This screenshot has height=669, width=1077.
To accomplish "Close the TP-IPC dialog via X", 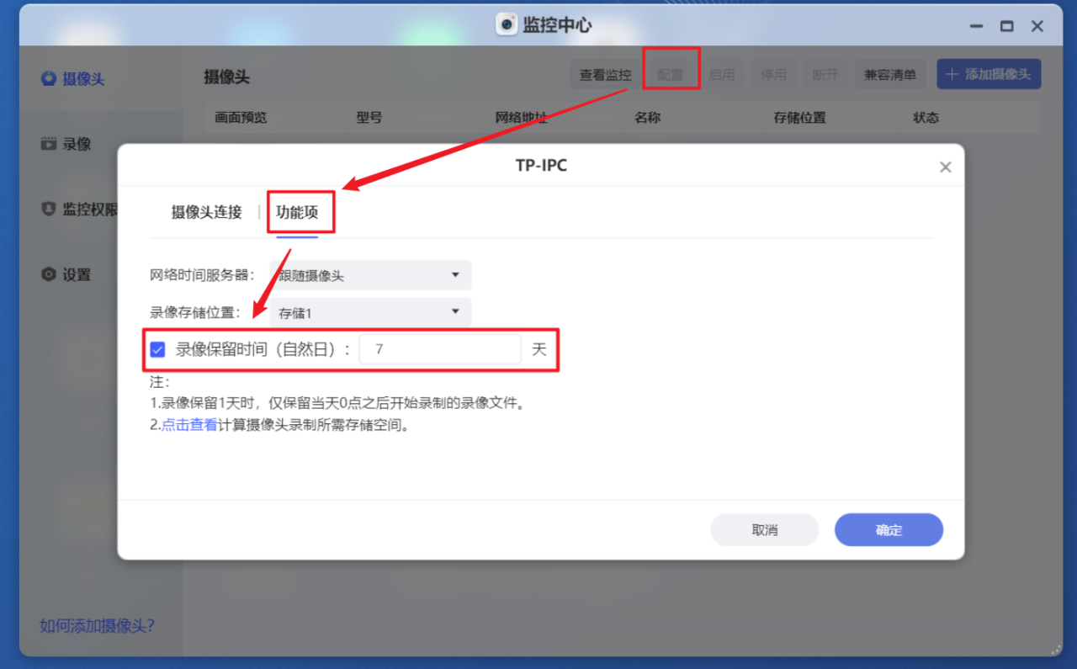I will (945, 166).
